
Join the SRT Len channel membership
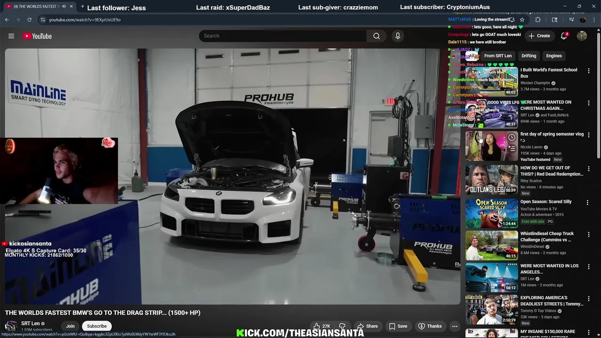click(x=70, y=326)
